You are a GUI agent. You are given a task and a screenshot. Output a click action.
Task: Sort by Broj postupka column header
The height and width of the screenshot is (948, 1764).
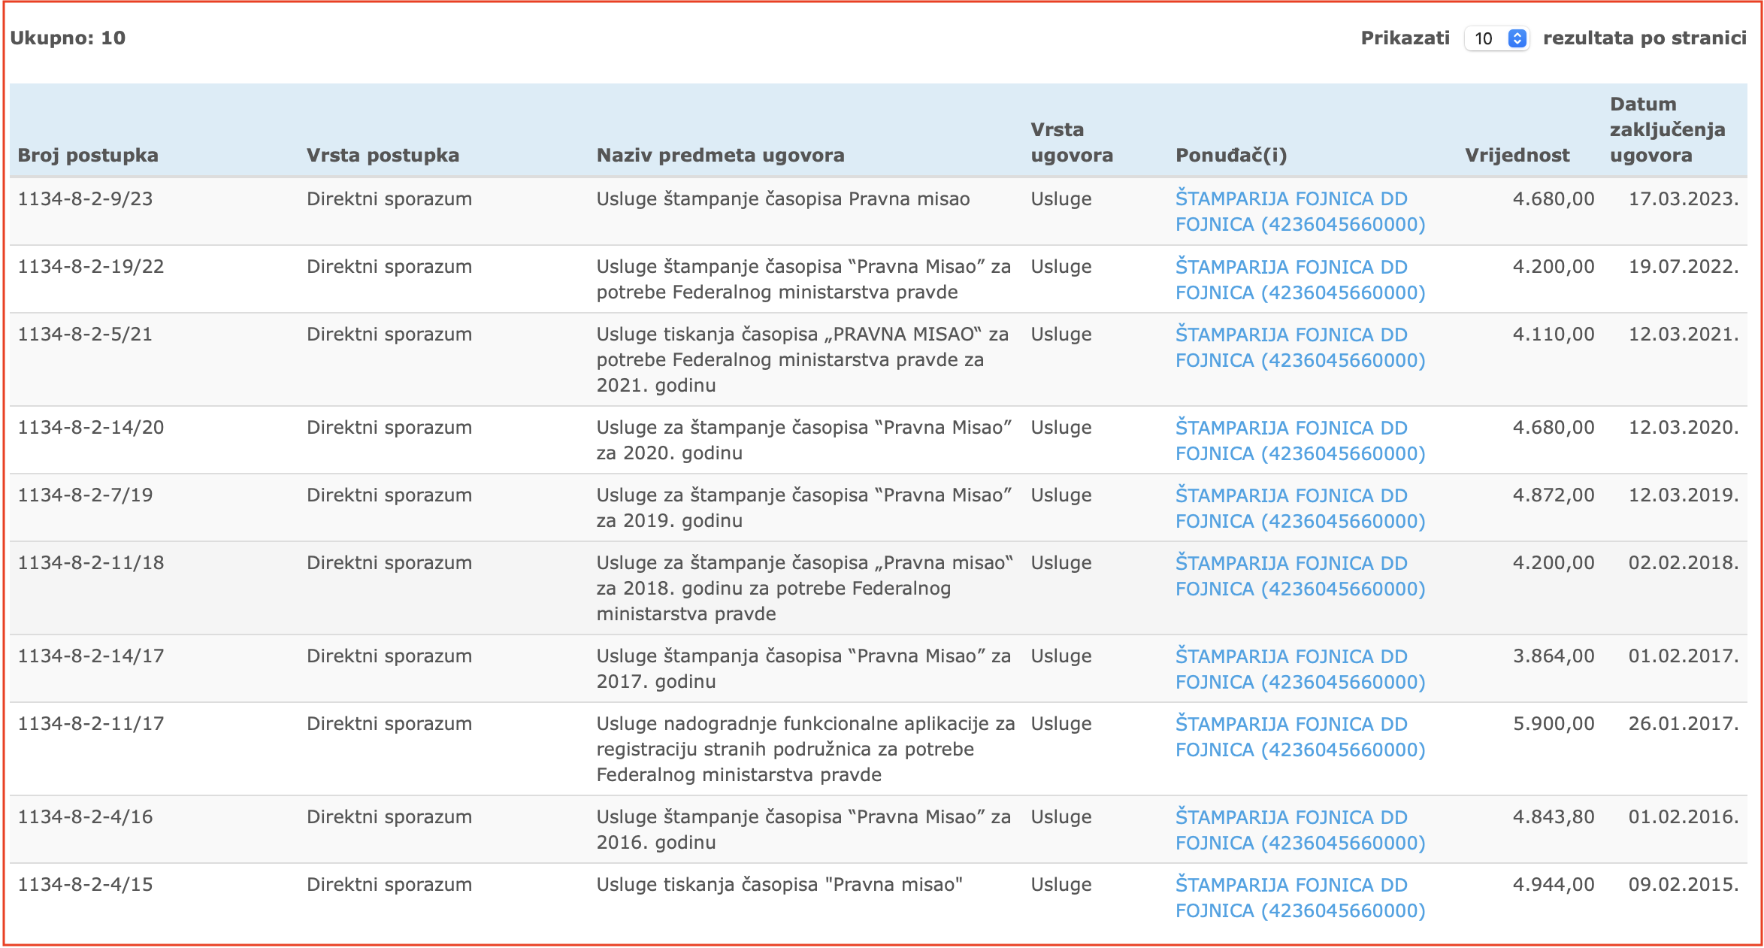click(x=88, y=156)
